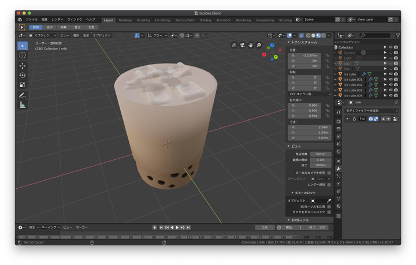Pick the Scale tool
Screen dimensions: 416x265
23,85
